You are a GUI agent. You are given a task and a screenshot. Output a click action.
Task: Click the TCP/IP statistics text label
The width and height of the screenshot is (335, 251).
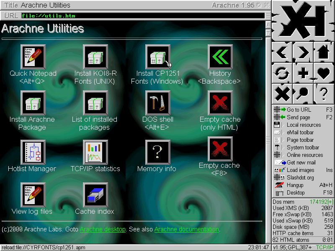coord(95,169)
